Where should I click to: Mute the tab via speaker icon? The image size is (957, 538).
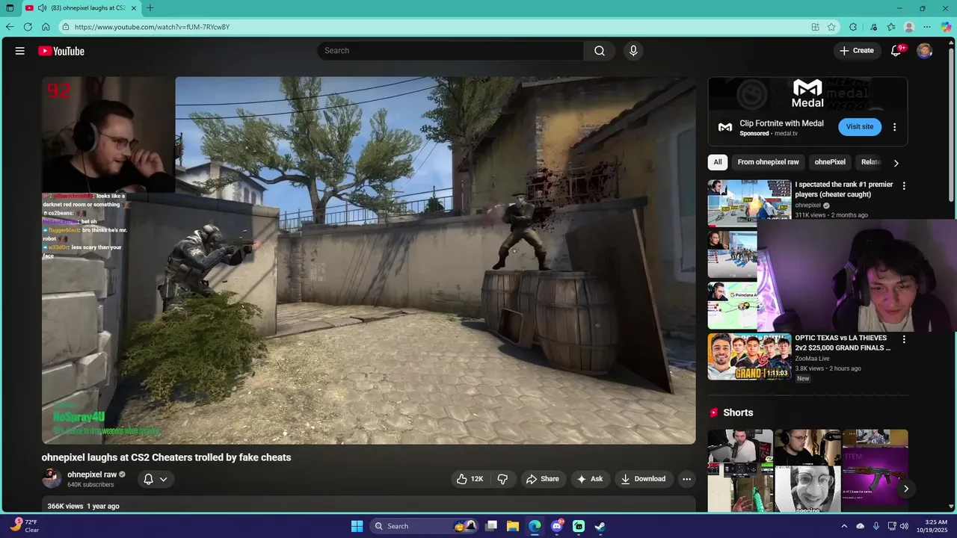coord(42,8)
